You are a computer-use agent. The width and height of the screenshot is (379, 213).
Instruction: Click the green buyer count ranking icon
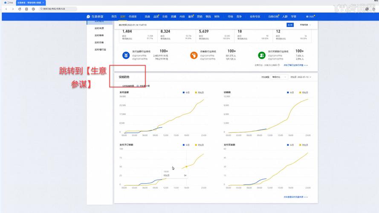261,55
